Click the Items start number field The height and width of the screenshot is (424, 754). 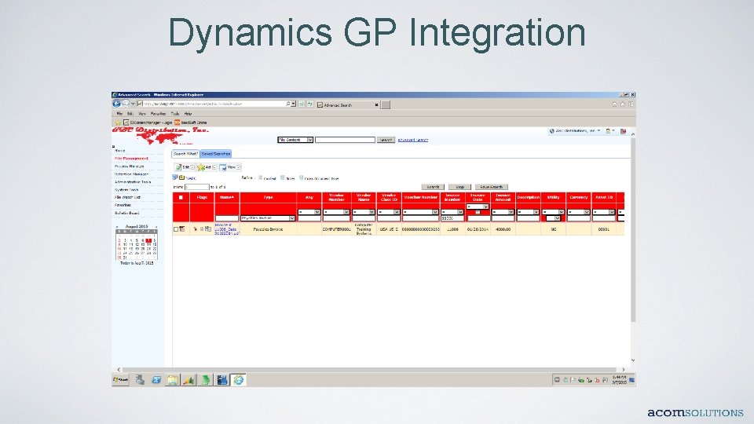tap(197, 187)
